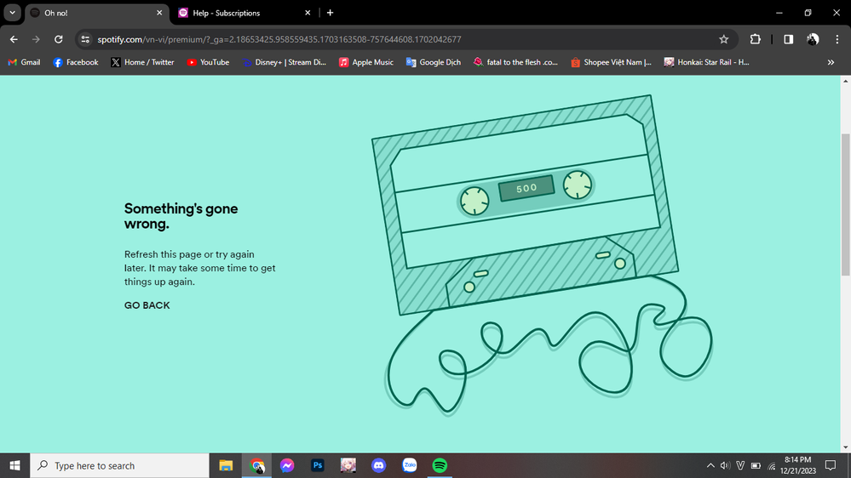Open the YouTube bookmark
Image resolution: width=851 pixels, height=478 pixels.
pyautogui.click(x=208, y=62)
